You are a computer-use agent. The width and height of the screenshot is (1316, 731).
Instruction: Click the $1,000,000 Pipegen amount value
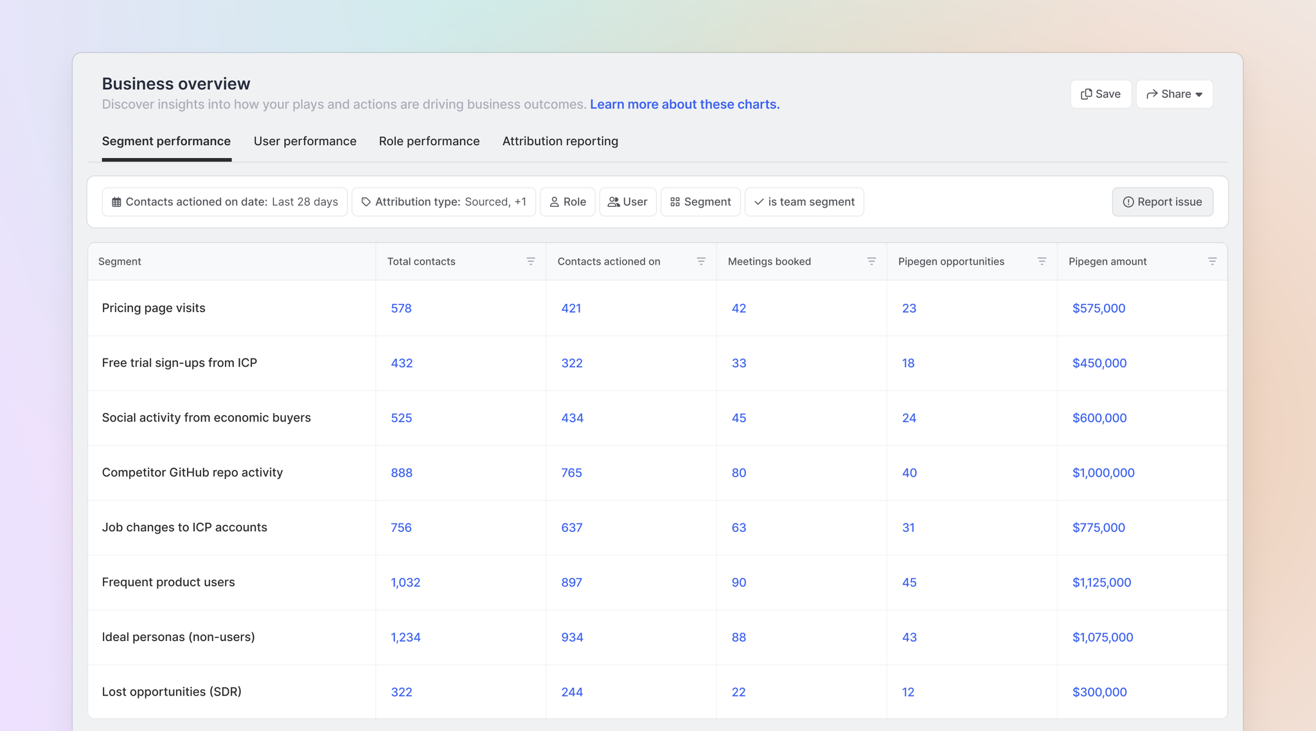[x=1103, y=473]
